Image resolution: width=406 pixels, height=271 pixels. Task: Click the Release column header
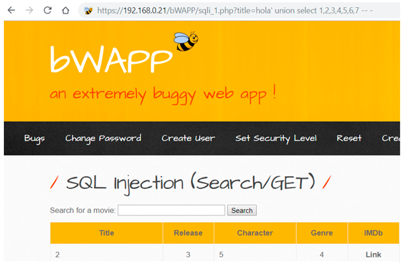click(x=188, y=233)
